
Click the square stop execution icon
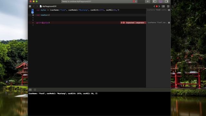pos(35,90)
